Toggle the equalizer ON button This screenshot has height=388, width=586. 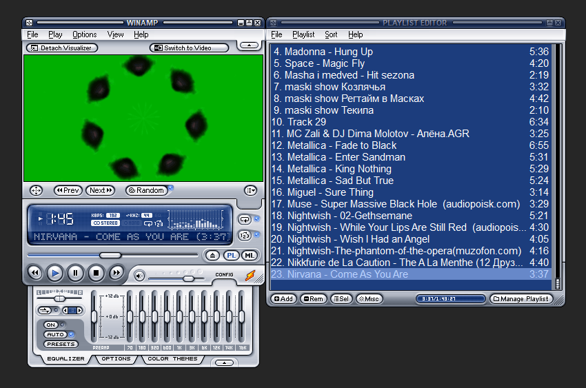[x=51, y=325]
